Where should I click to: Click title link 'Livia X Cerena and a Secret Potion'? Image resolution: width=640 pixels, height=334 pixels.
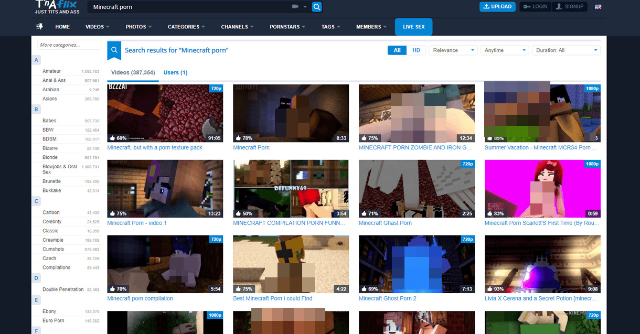click(x=541, y=298)
